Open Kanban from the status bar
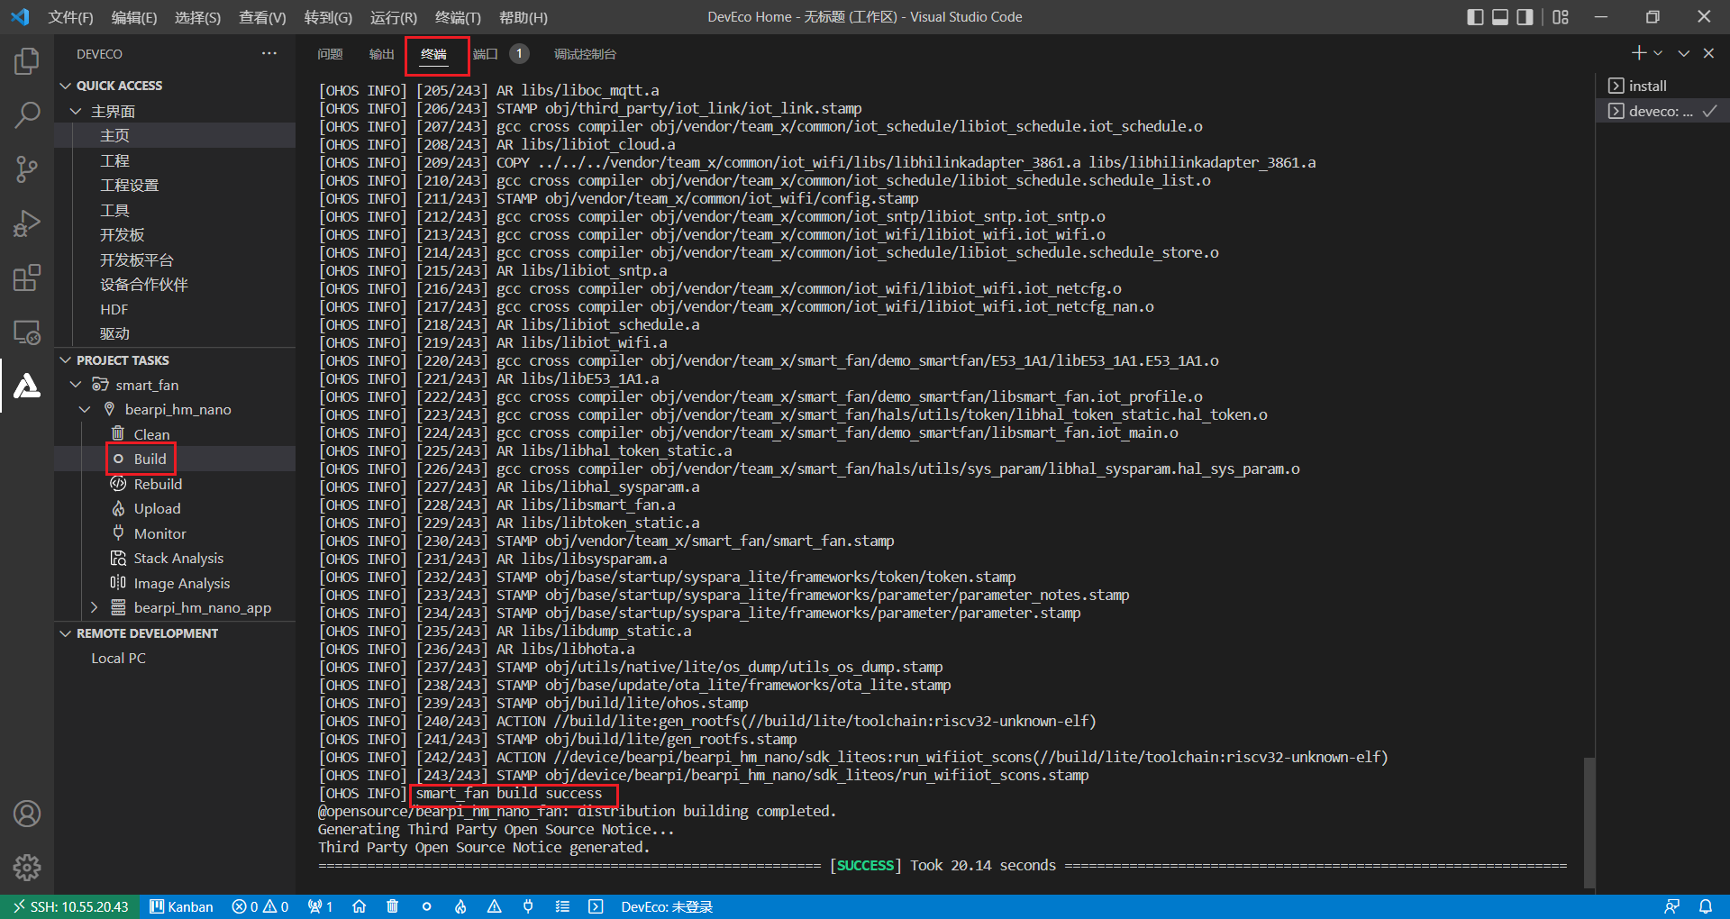Viewport: 1730px width, 919px height. pos(181,906)
